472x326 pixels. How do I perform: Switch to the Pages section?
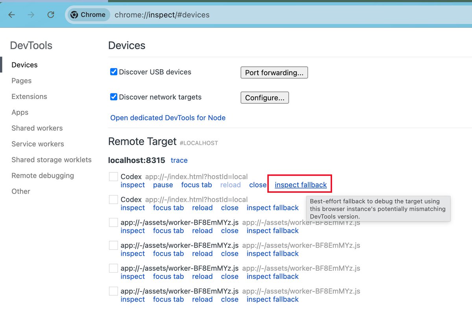point(21,81)
